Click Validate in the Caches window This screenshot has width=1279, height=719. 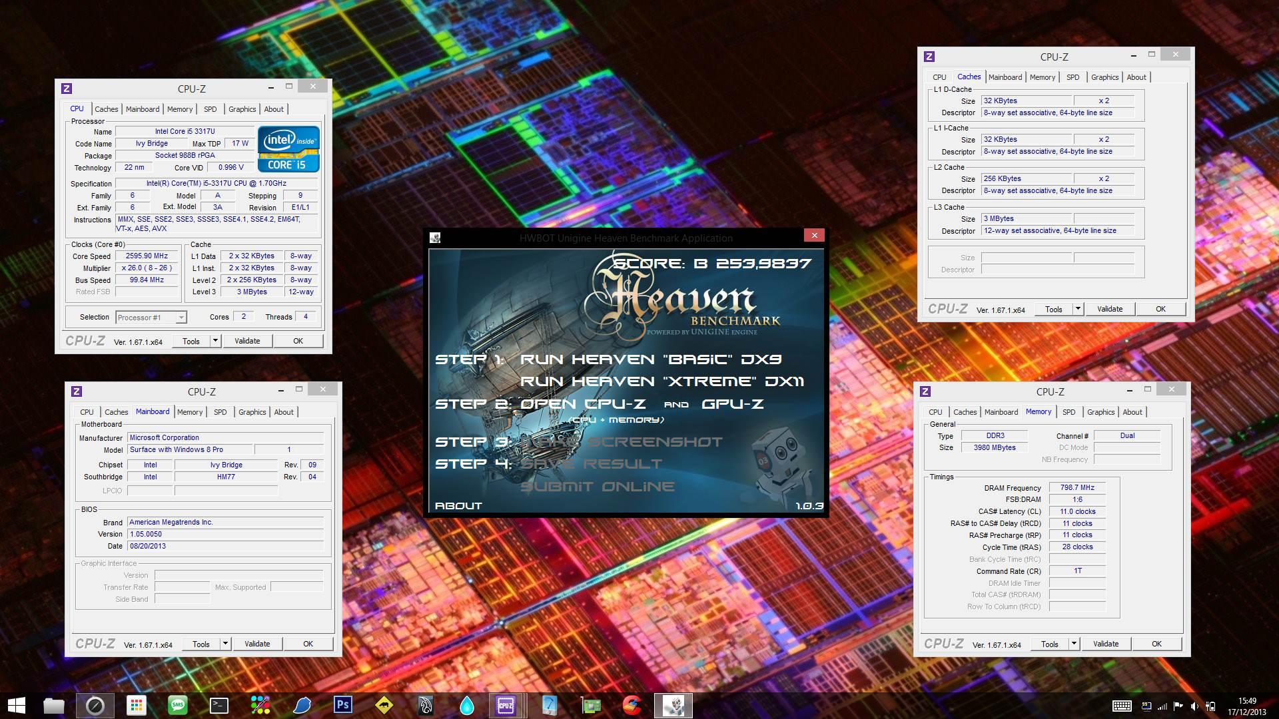point(1110,309)
